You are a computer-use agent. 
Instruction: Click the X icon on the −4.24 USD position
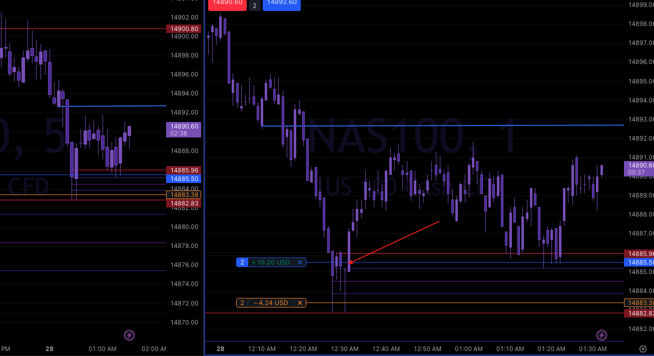pyautogui.click(x=300, y=302)
